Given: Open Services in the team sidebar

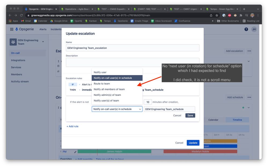Looking at the screenshot, I should [16, 67].
